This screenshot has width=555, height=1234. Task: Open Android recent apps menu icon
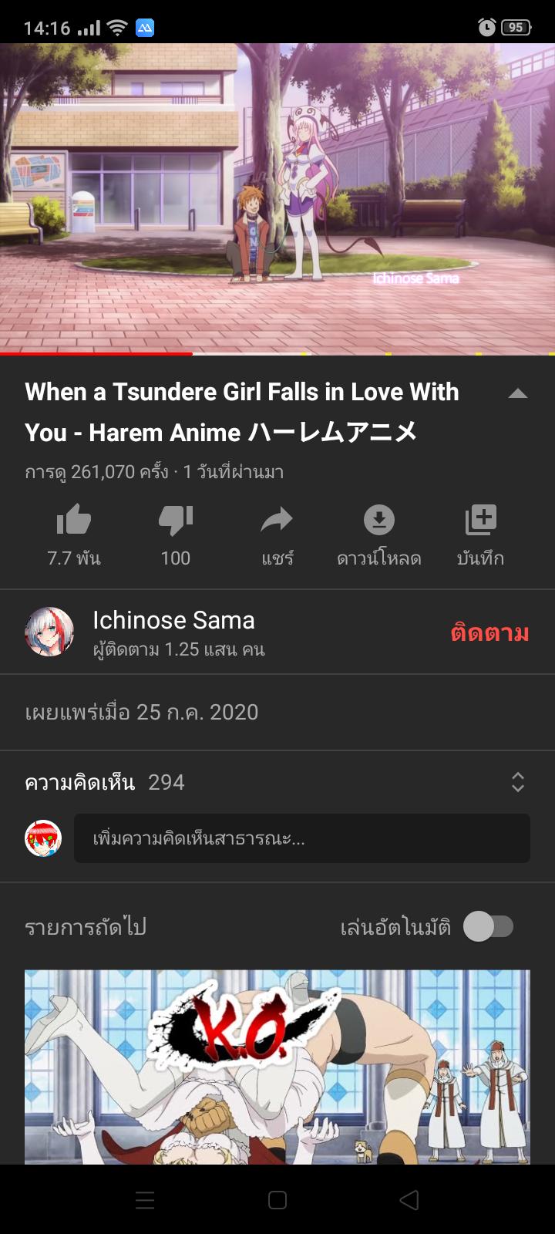(145, 1200)
